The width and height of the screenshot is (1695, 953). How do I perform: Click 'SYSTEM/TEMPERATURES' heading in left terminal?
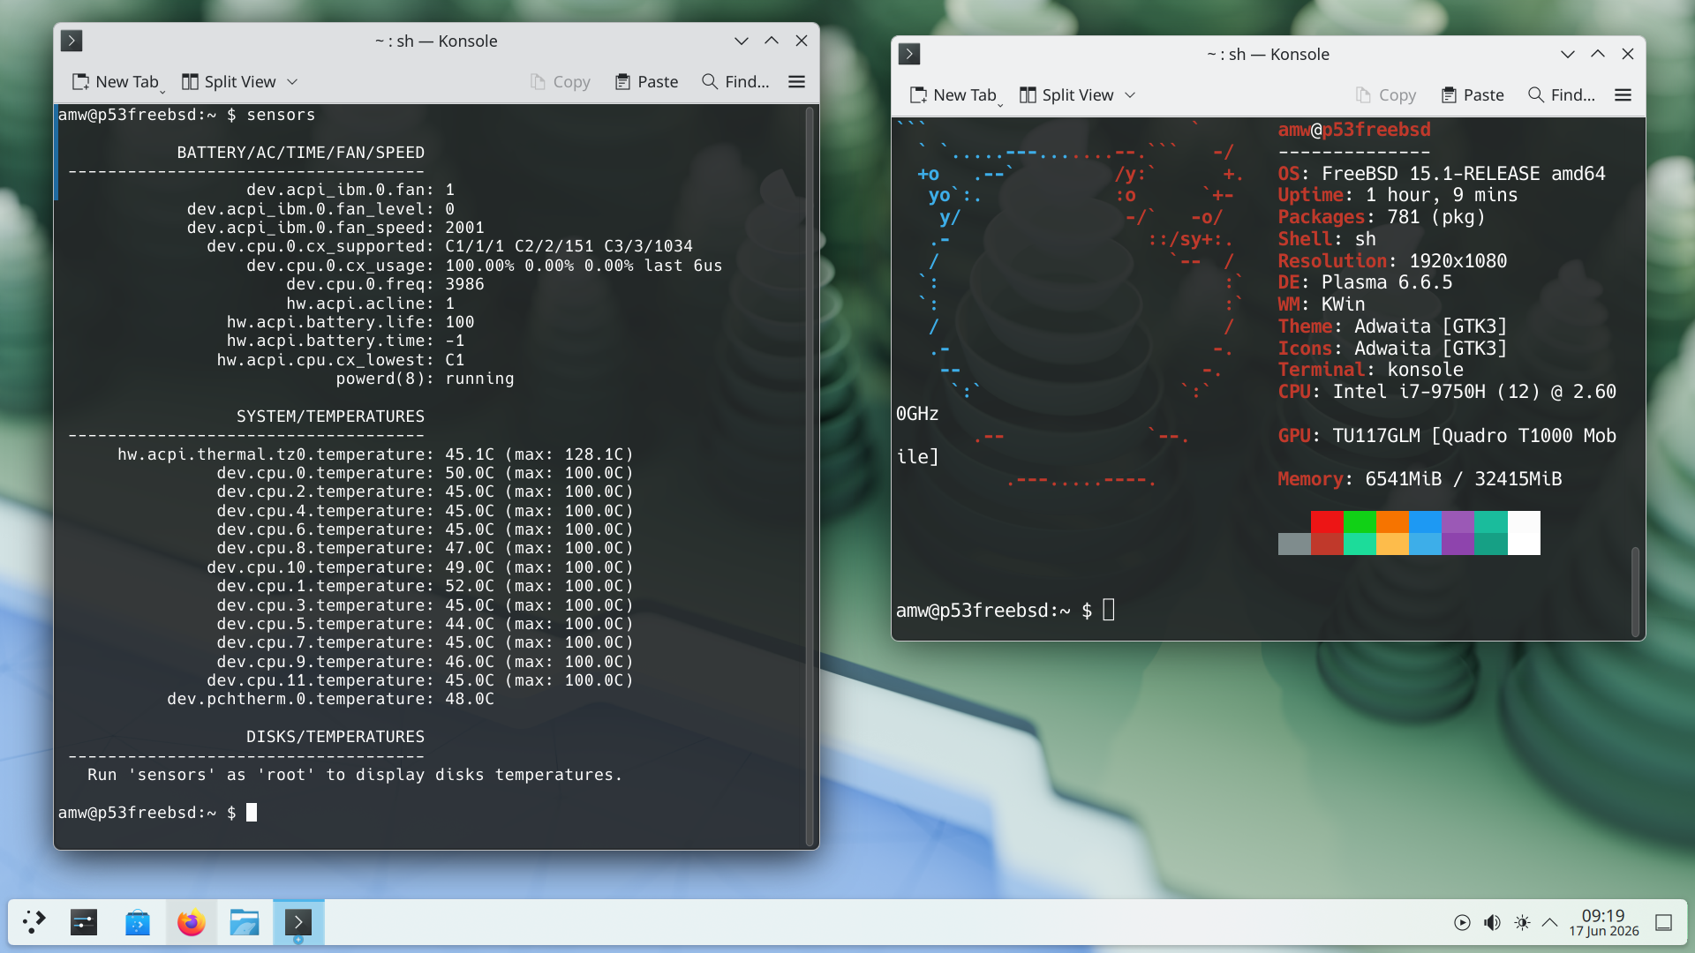(330, 416)
